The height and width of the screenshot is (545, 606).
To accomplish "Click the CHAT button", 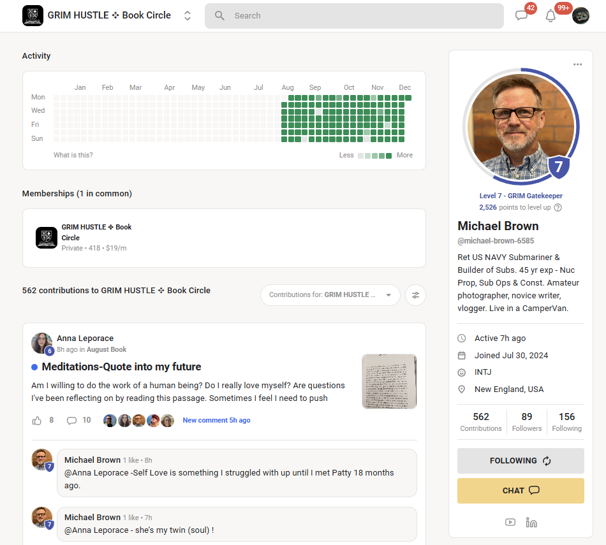I will [521, 491].
